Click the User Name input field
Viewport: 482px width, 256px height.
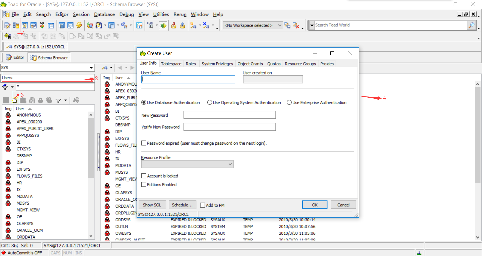(x=188, y=79)
